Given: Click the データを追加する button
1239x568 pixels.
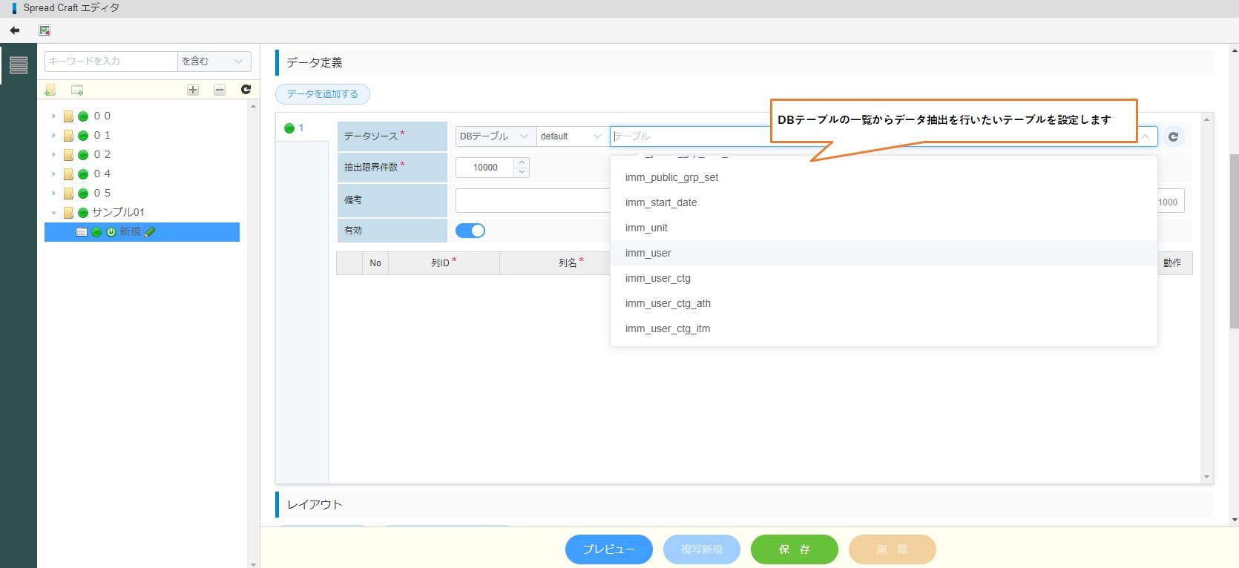Looking at the screenshot, I should (x=323, y=94).
